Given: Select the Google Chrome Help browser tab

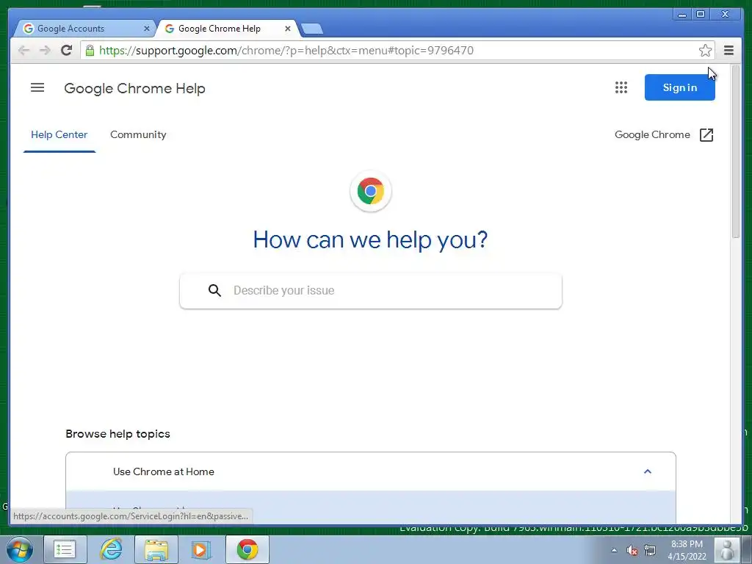Looking at the screenshot, I should 227,29.
